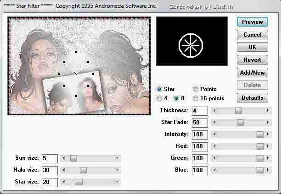
Task: Click the star shape preview thumbnail
Action: click(192, 41)
